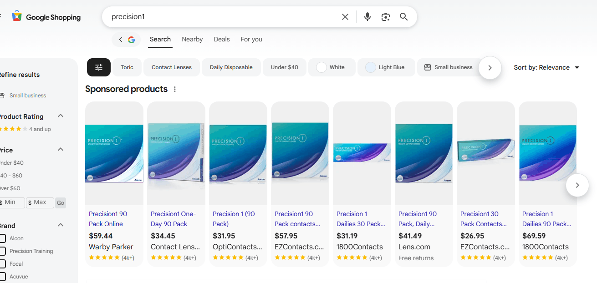597x283 pixels.
Task: Open the Sort by Relevance dropdown
Action: point(546,67)
